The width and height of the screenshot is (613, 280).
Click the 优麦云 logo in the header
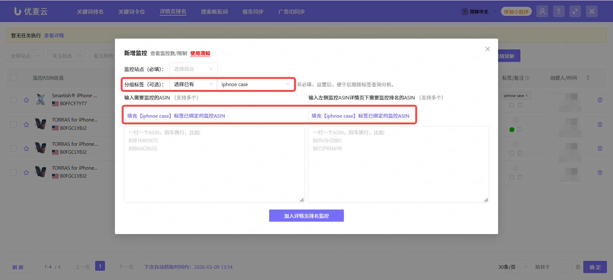[x=31, y=11]
